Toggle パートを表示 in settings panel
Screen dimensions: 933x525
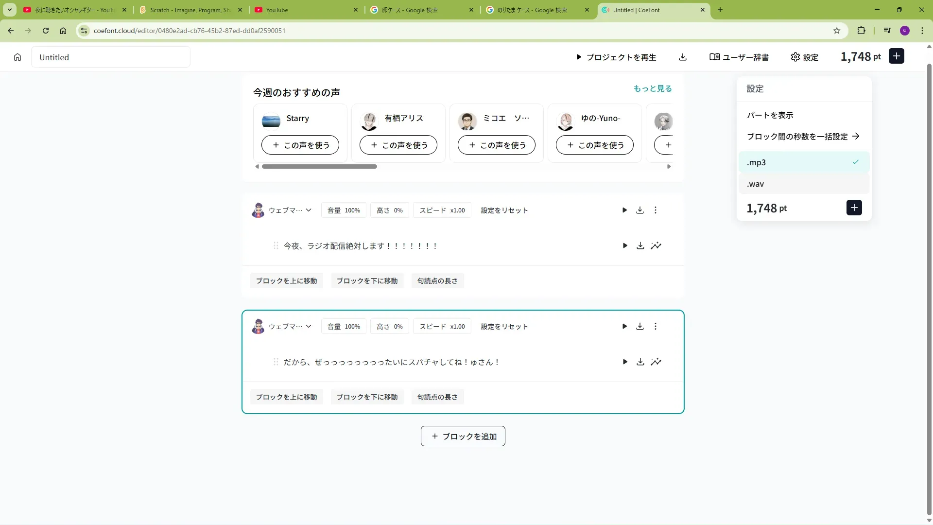click(770, 115)
